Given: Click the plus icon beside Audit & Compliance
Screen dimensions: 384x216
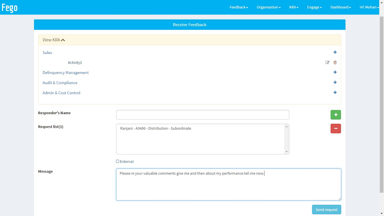Looking at the screenshot, I should [x=335, y=83].
